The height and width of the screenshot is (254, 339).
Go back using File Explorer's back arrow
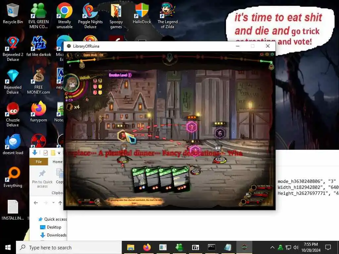coord(36,203)
